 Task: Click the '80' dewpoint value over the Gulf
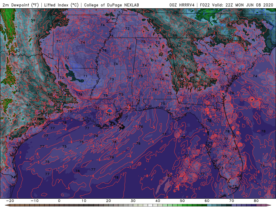(x=169, y=176)
